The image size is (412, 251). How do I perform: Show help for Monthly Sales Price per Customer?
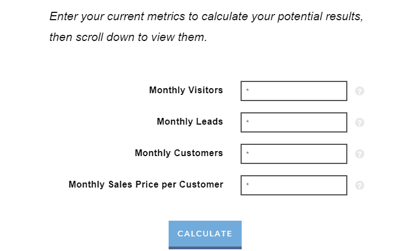tap(360, 185)
